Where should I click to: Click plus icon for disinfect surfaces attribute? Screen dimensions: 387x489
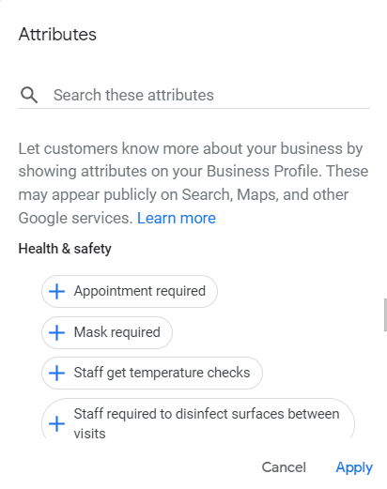(x=56, y=424)
